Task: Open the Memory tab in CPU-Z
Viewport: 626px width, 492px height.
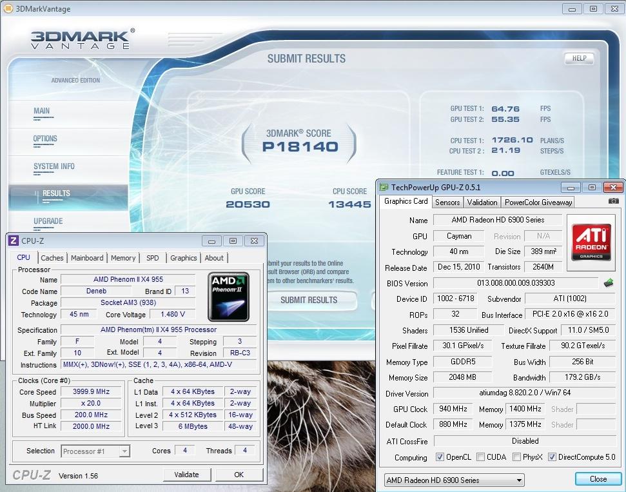Action: [123, 258]
